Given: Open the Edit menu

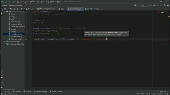Looking at the screenshot, I should (10, 2).
